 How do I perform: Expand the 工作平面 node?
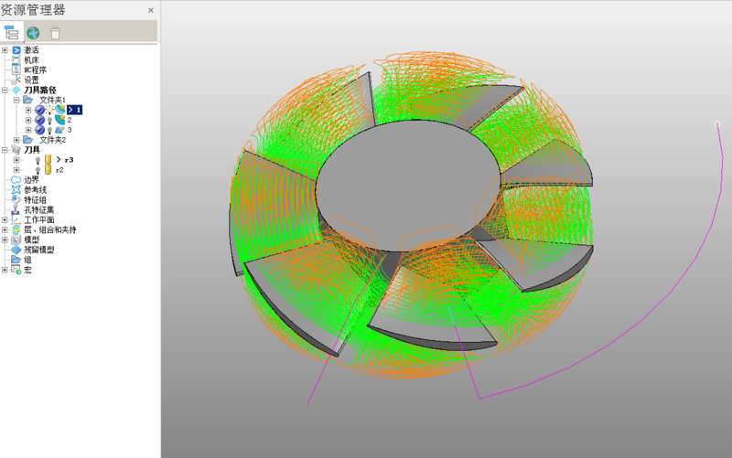(x=5, y=219)
